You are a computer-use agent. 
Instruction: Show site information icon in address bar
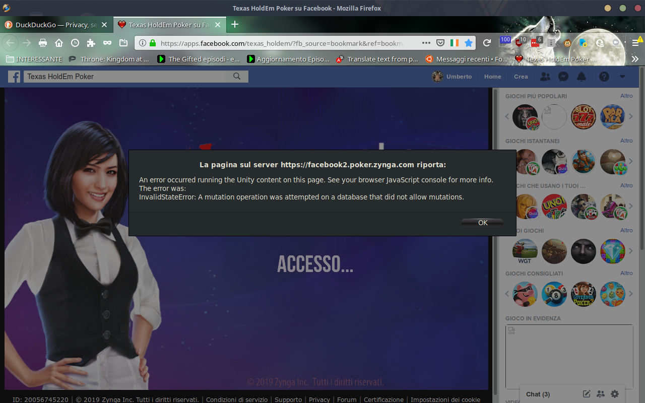tap(143, 43)
